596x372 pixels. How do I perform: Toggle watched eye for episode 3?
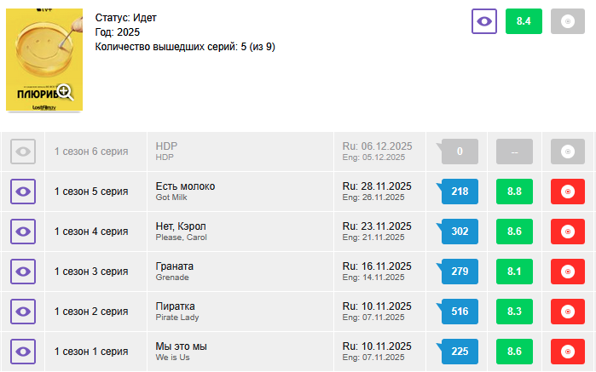click(23, 272)
